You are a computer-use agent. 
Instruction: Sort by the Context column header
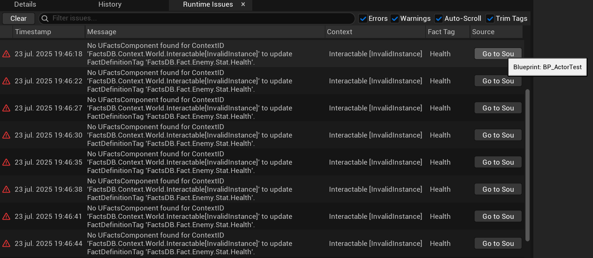pos(375,32)
